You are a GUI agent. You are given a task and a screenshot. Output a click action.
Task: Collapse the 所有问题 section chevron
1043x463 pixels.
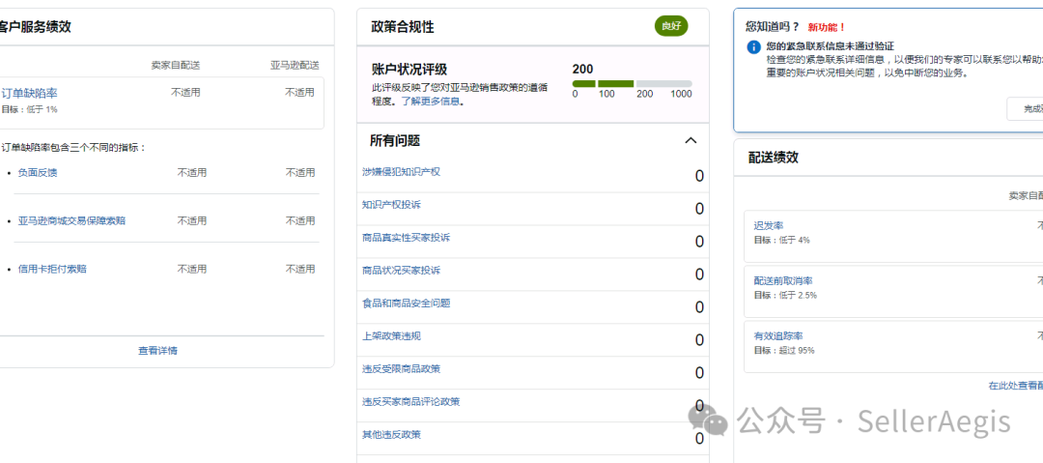(x=691, y=140)
